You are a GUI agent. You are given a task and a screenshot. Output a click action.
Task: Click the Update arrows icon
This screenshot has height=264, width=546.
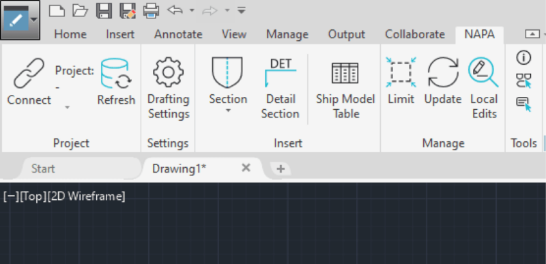click(443, 72)
